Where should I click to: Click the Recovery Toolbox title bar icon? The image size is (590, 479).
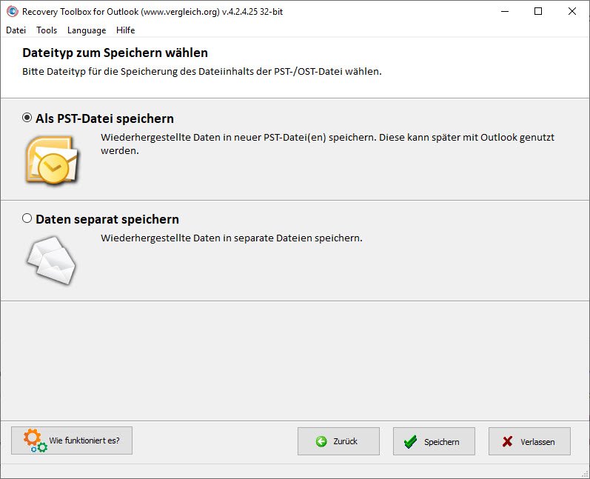click(x=11, y=11)
